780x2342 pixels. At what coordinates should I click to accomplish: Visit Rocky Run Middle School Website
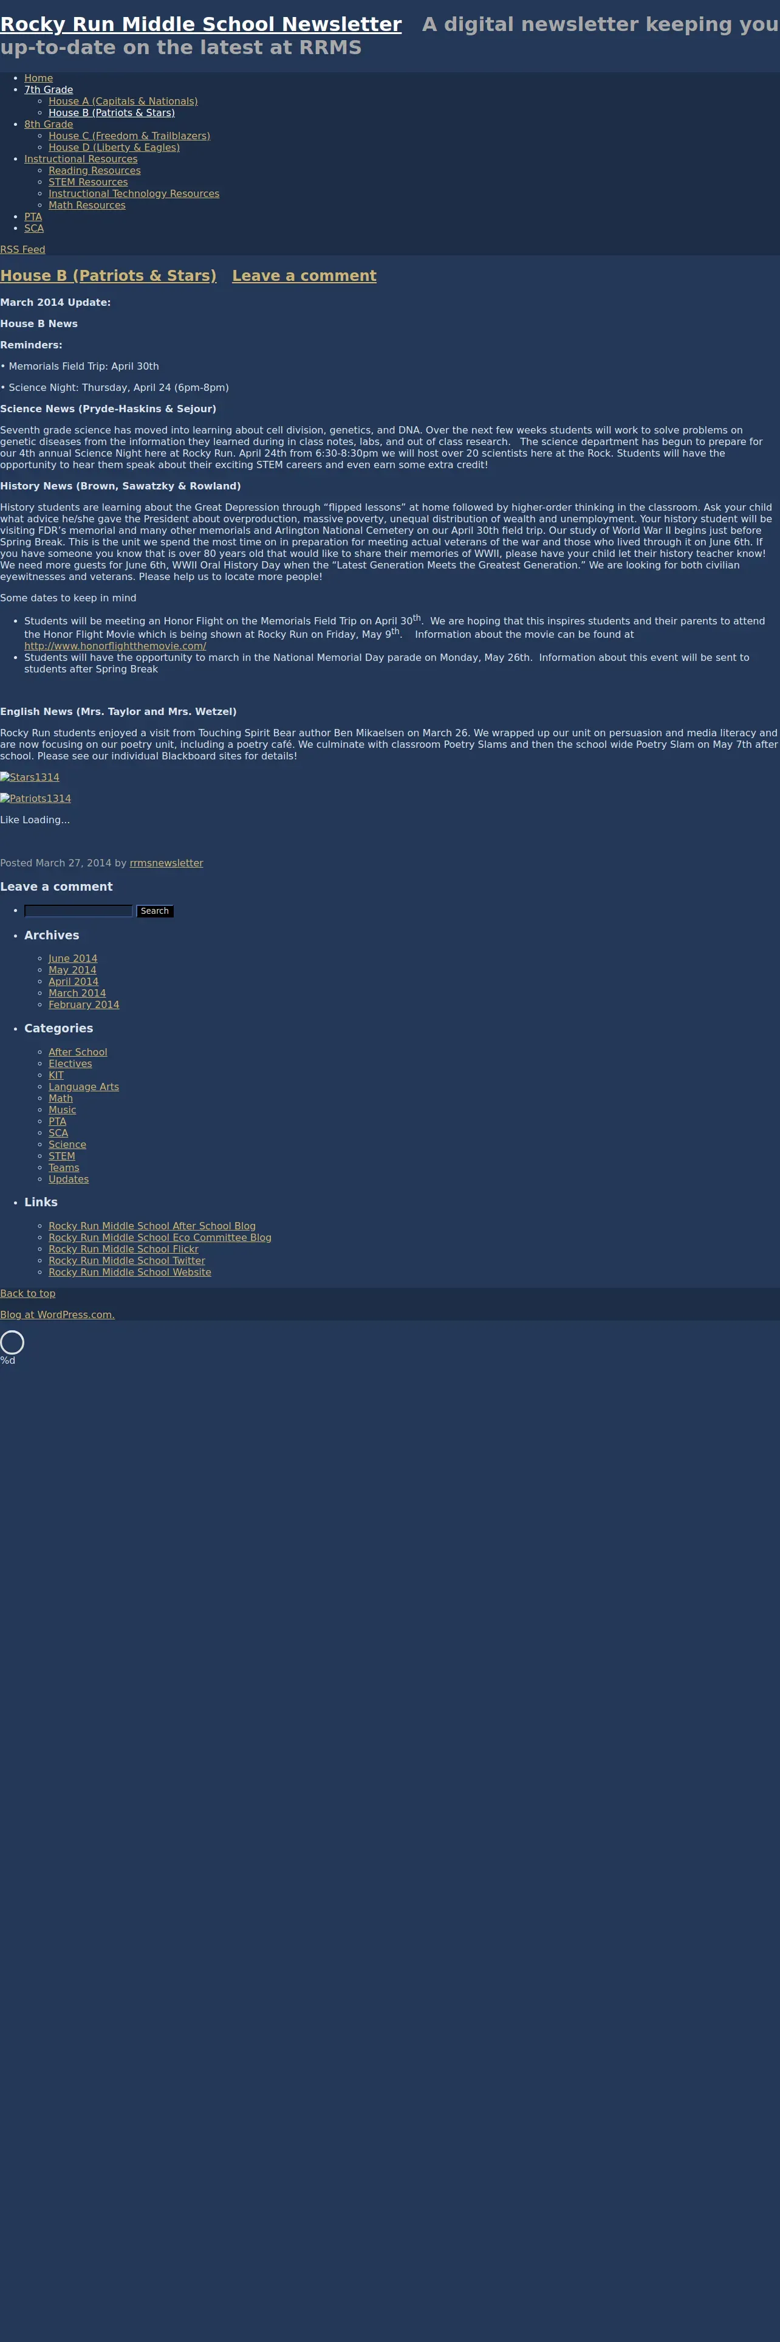pyautogui.click(x=130, y=1273)
